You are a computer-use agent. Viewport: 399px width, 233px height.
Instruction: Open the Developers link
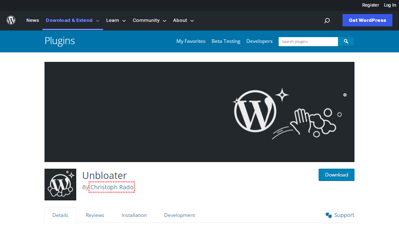tap(259, 41)
